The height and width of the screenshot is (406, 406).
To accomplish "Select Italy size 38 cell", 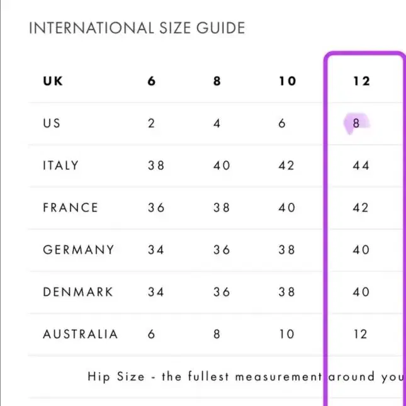I will point(156,166).
